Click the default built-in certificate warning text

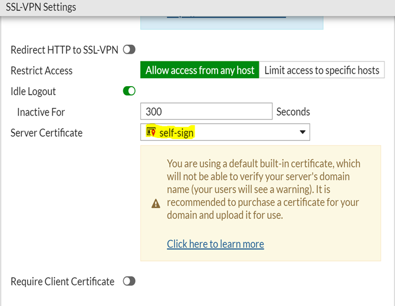pos(264,189)
